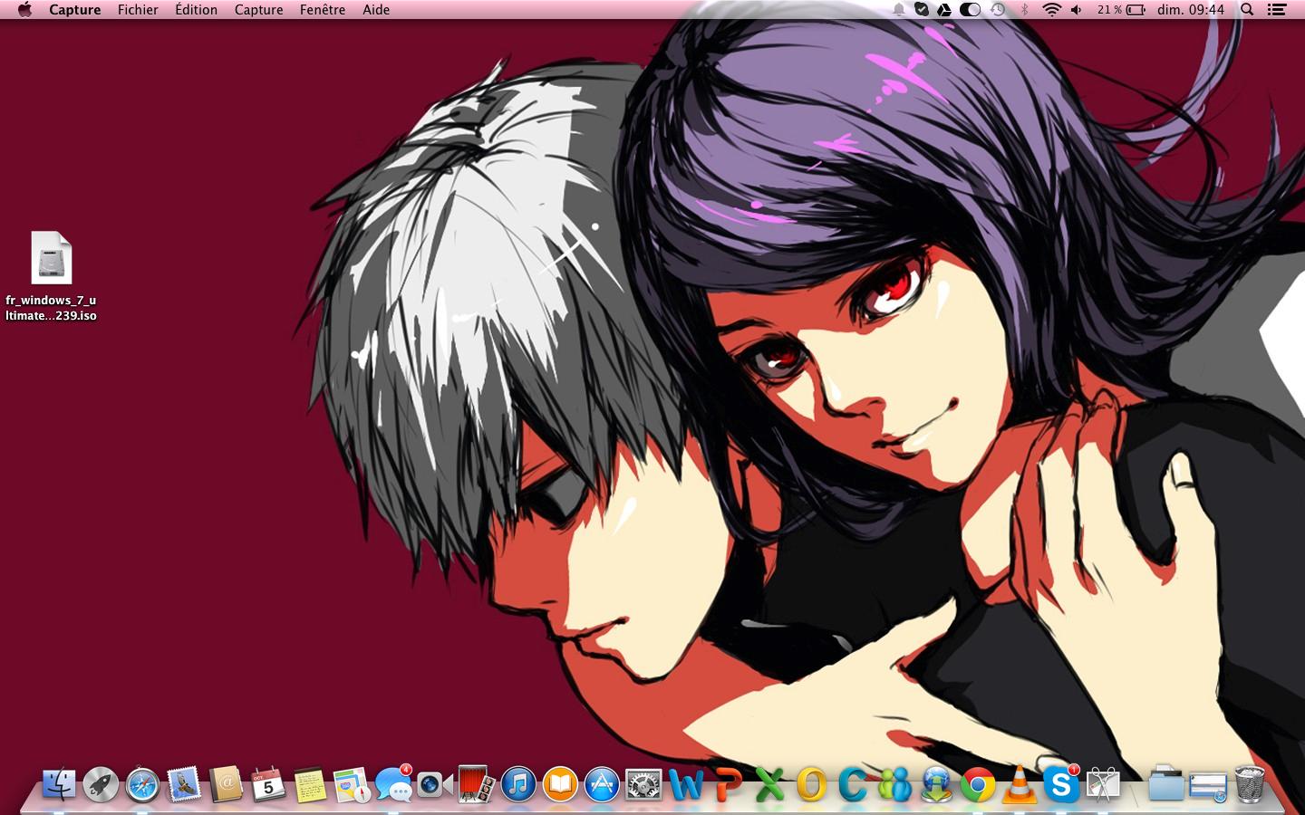1305x815 pixels.
Task: Open FaceTime camera icon in dock
Action: [x=435, y=784]
